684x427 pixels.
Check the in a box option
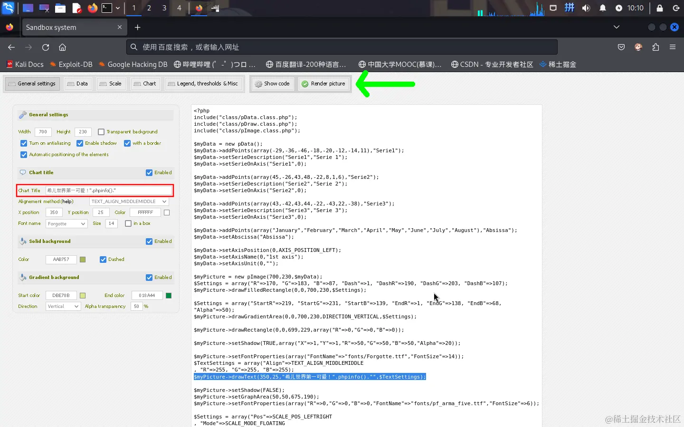(128, 223)
